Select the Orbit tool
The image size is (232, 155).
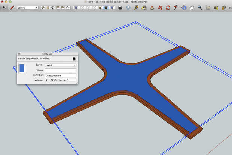click(184, 7)
